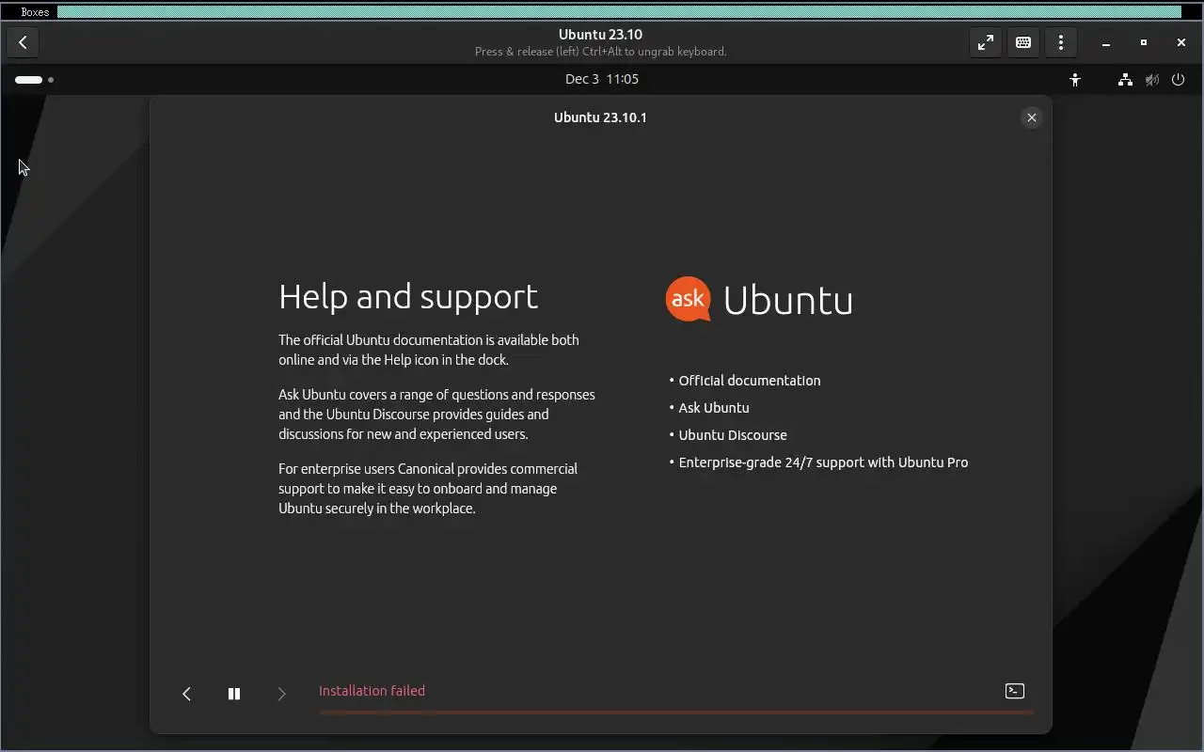Click the wired network status icon
The height and width of the screenshot is (752, 1204).
tap(1125, 80)
